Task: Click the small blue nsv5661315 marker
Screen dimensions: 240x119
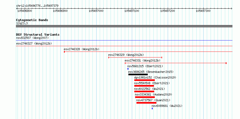Action: point(128,69)
